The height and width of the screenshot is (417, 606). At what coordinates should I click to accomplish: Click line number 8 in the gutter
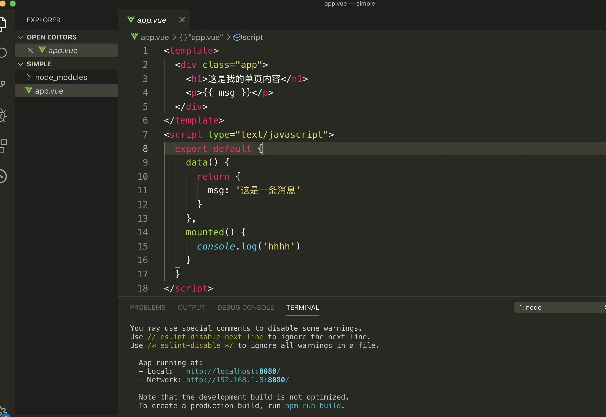tap(145, 149)
